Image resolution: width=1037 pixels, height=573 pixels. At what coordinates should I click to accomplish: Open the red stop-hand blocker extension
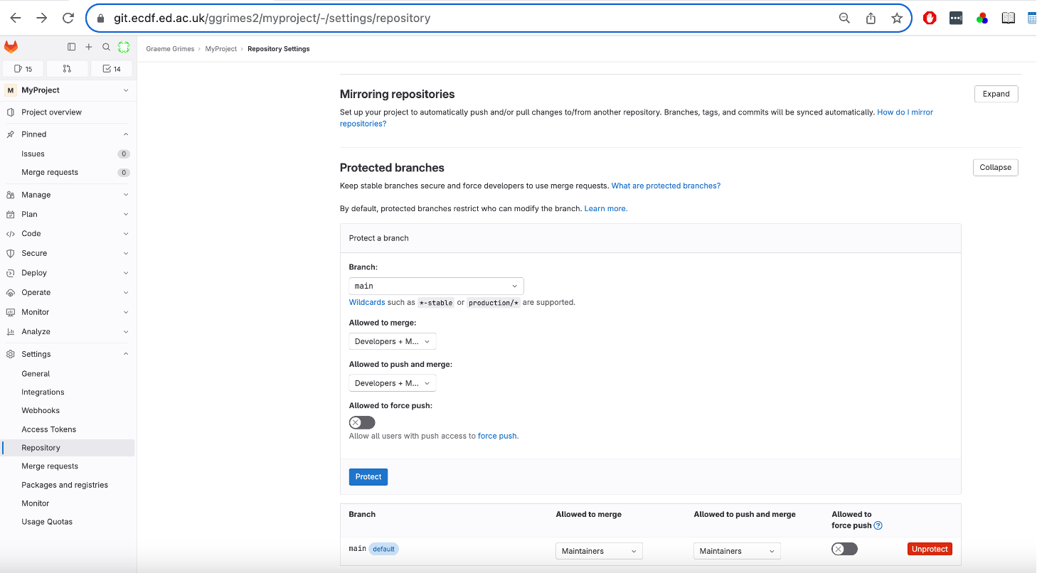click(930, 18)
